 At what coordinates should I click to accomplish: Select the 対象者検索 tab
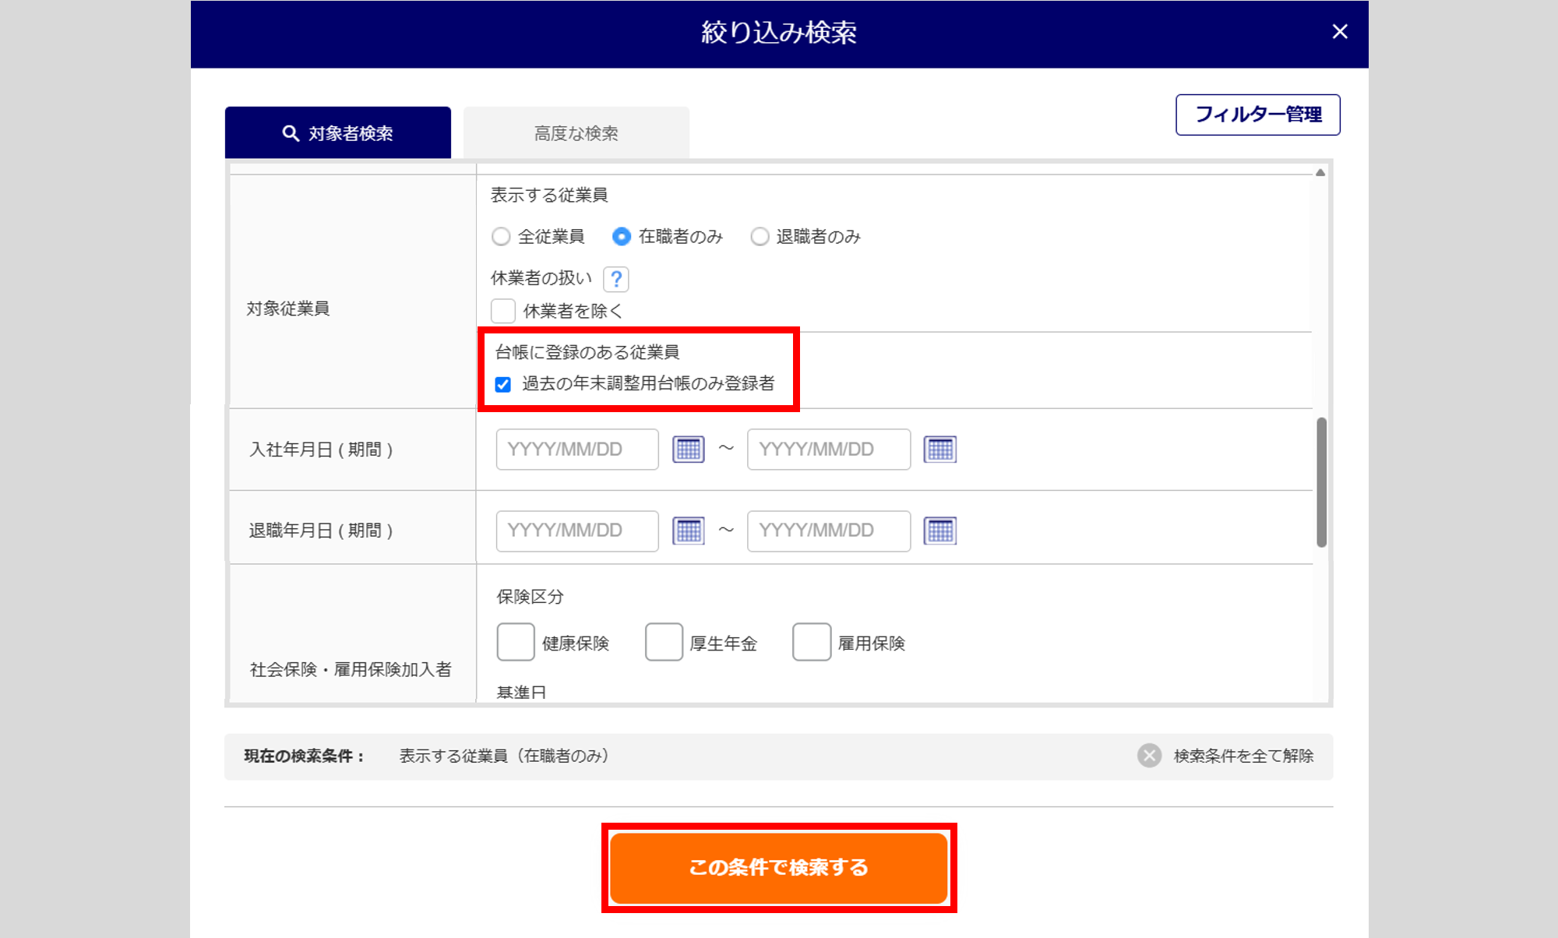click(x=338, y=133)
